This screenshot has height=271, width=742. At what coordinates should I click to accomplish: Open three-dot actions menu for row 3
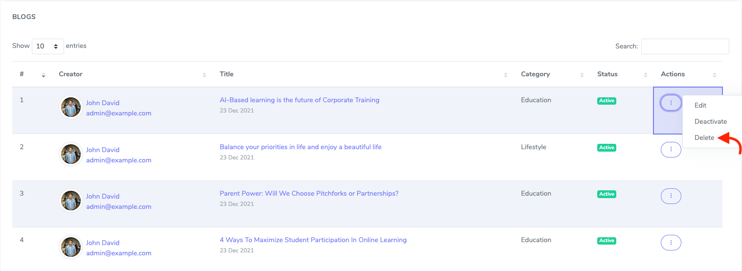[671, 196]
